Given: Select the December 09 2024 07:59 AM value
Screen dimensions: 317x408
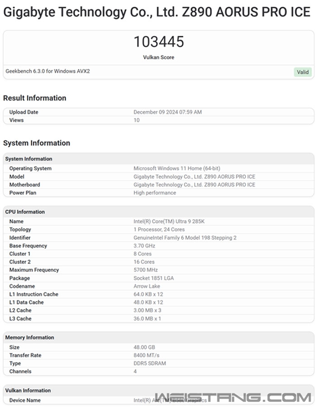Looking at the screenshot, I should coord(168,112).
